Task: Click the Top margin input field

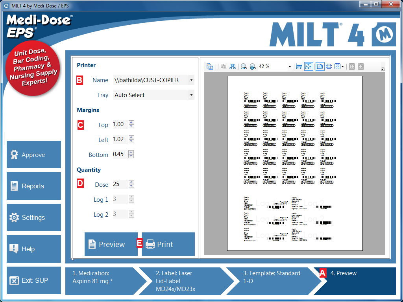Action: click(121, 124)
